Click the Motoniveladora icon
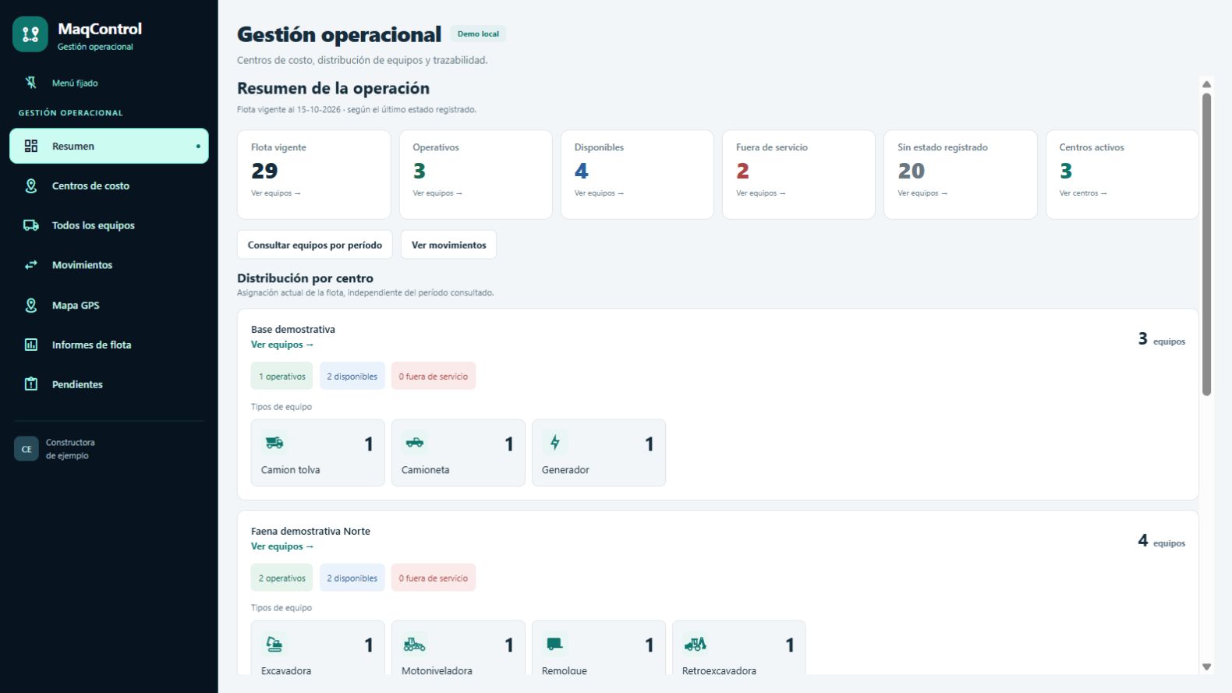The image size is (1232, 693). 415,644
